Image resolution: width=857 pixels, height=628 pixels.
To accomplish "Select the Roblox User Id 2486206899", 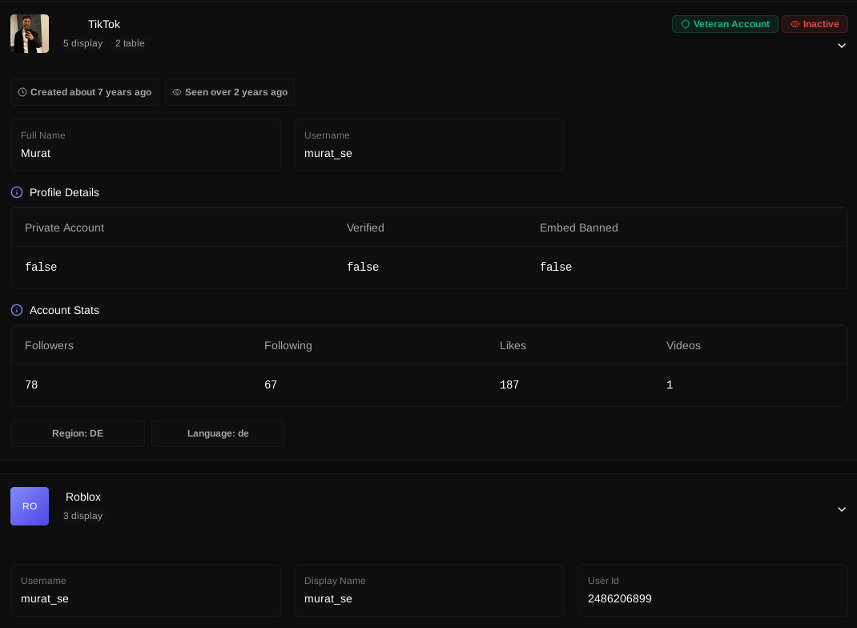I will pyautogui.click(x=713, y=590).
